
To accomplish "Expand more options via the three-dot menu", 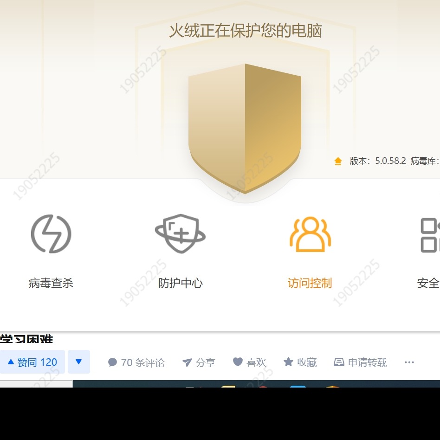I will coord(409,362).
